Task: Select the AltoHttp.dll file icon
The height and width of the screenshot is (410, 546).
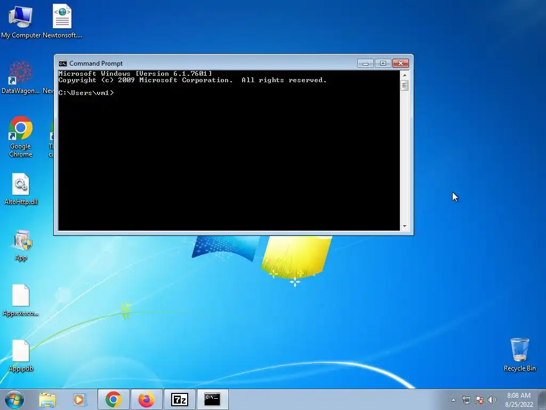Action: click(21, 189)
